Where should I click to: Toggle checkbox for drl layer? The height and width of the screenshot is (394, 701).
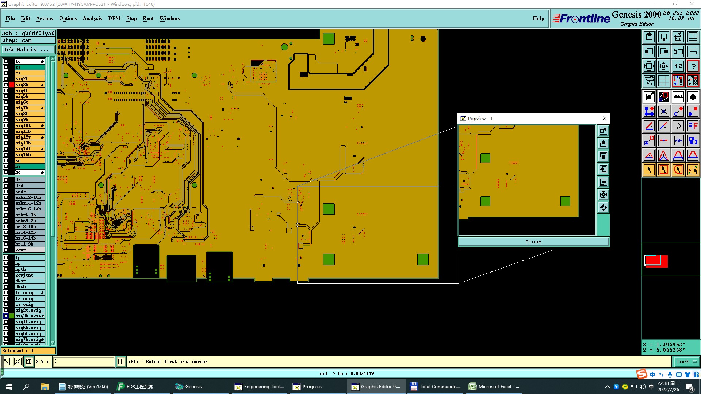click(x=6, y=180)
